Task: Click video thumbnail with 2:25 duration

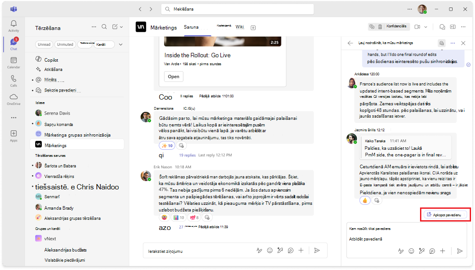Action: click(x=223, y=41)
